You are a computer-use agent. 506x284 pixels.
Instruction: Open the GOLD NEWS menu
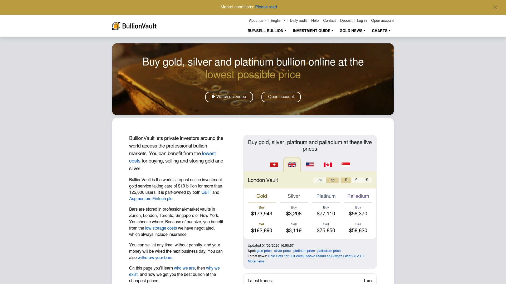point(352,31)
